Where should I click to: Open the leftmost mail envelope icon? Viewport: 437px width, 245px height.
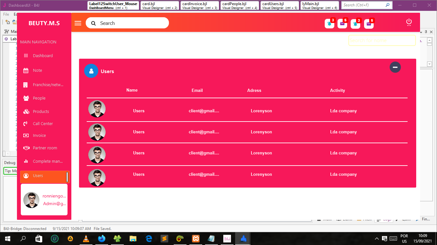[342, 24]
